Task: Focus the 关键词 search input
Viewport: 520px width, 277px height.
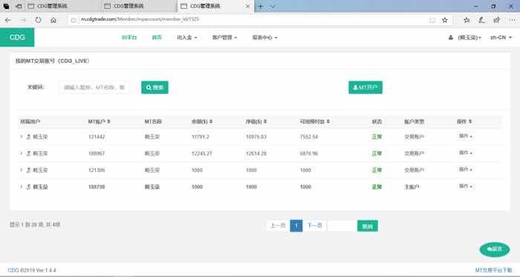Action: pyautogui.click(x=94, y=87)
